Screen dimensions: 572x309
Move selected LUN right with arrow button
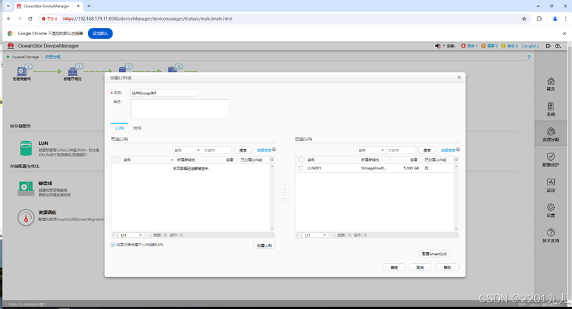(x=285, y=189)
